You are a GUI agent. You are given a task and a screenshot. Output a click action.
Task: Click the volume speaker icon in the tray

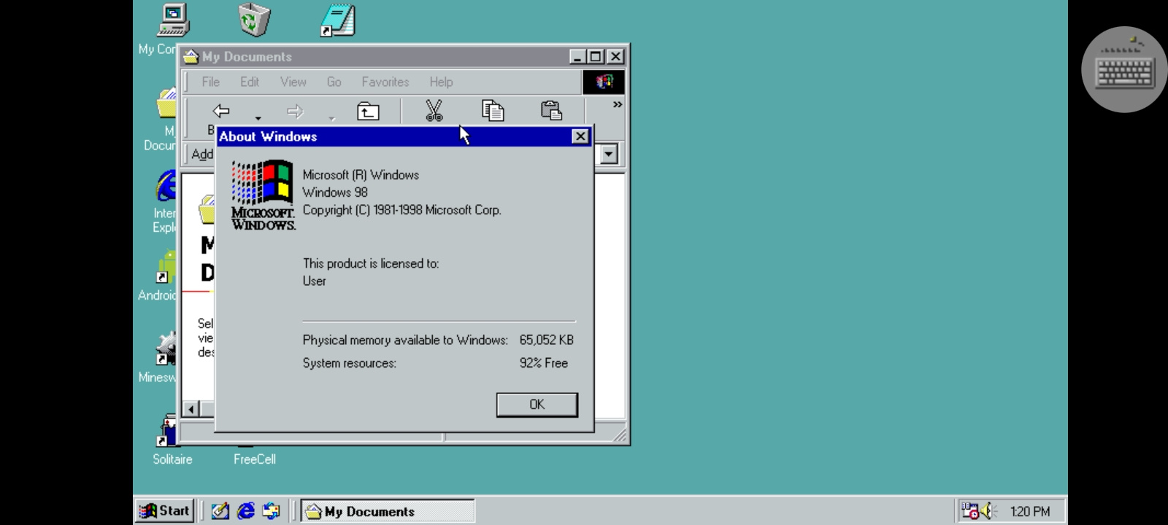click(x=988, y=511)
